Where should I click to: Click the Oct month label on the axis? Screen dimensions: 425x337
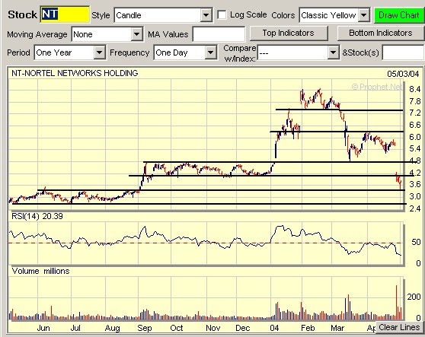(x=177, y=328)
